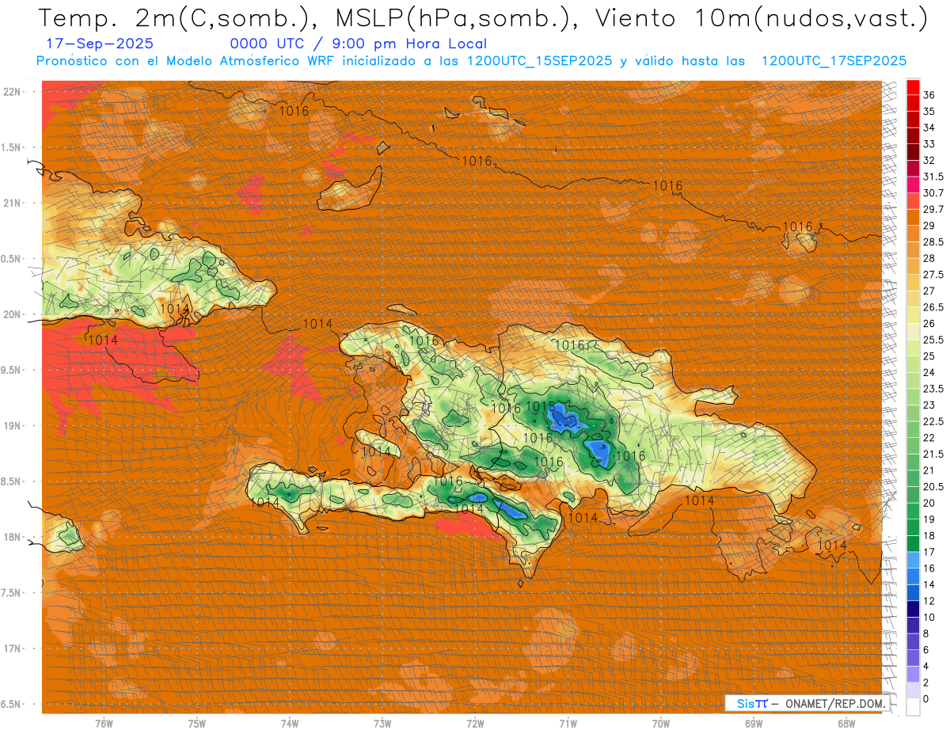
Task: Click the 22.5 label on the color scale
Action: coord(933,421)
